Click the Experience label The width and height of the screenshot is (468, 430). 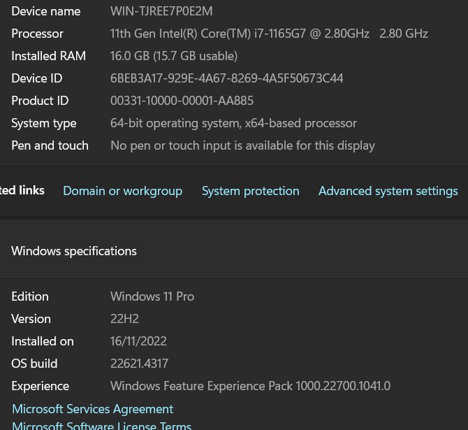coord(41,387)
